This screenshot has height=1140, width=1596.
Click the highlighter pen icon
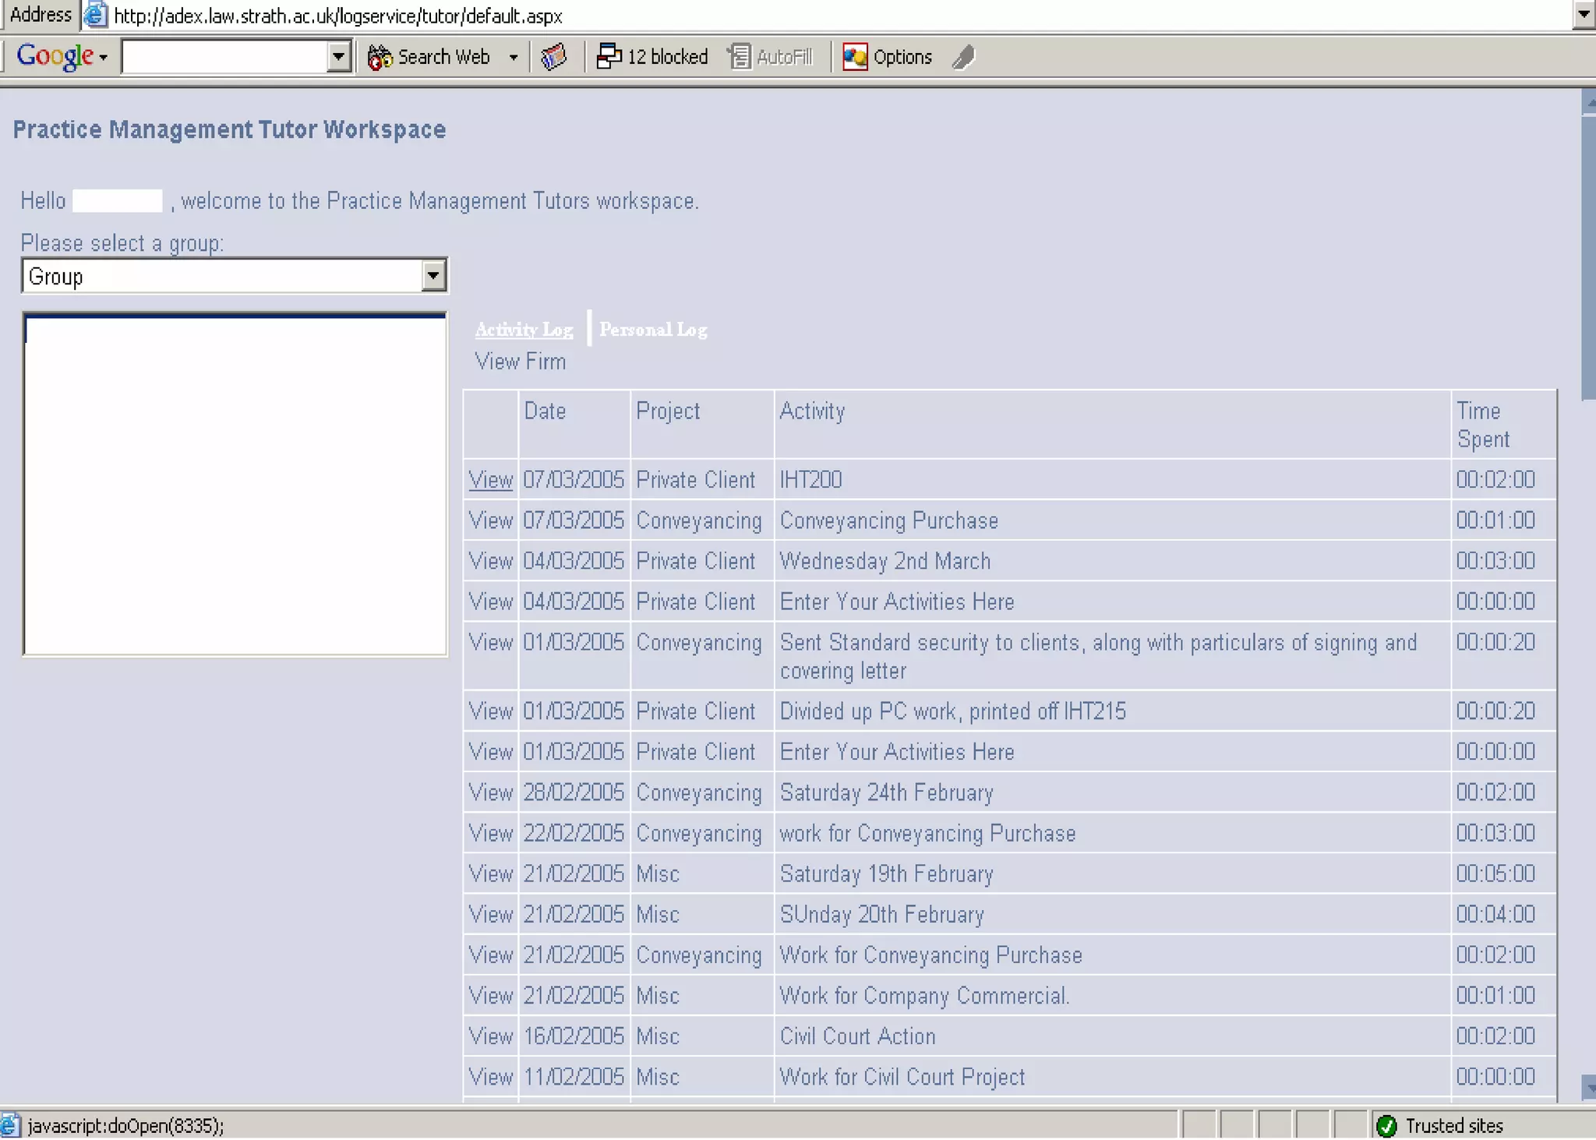[964, 57]
